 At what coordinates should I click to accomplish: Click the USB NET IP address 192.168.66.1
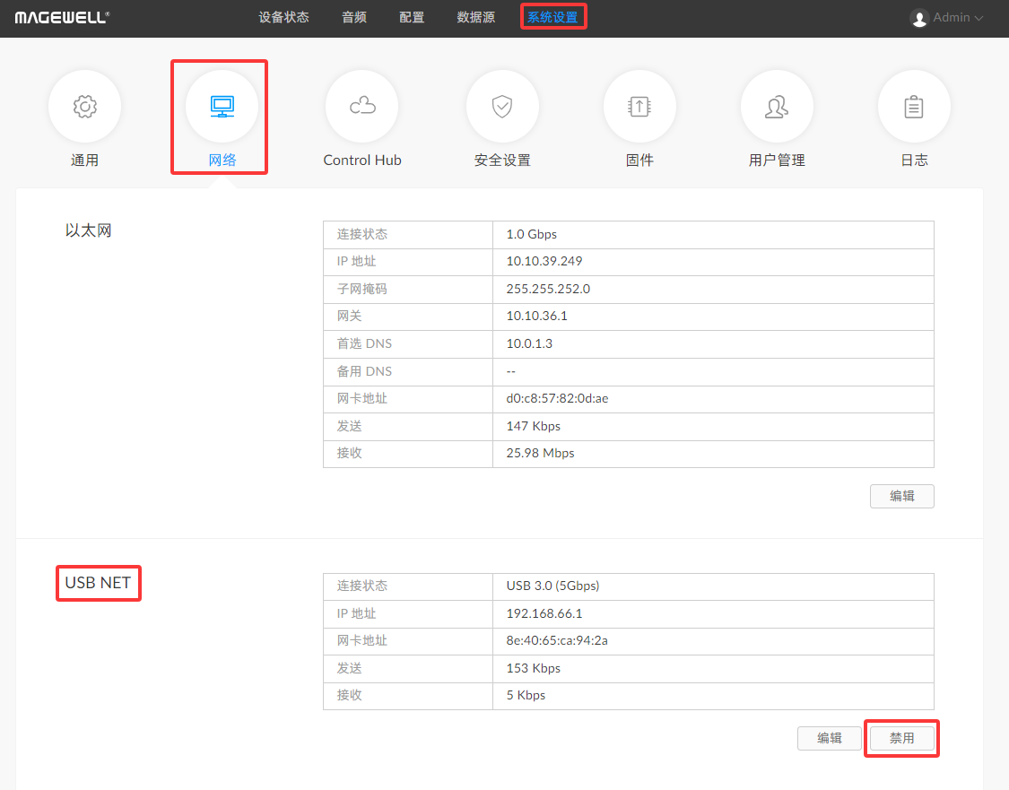pos(544,613)
